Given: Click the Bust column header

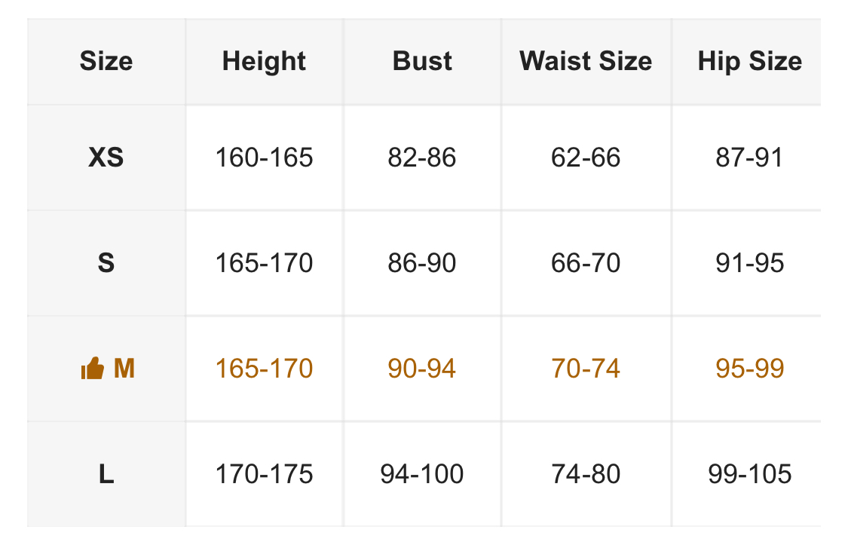Looking at the screenshot, I should 422,61.
